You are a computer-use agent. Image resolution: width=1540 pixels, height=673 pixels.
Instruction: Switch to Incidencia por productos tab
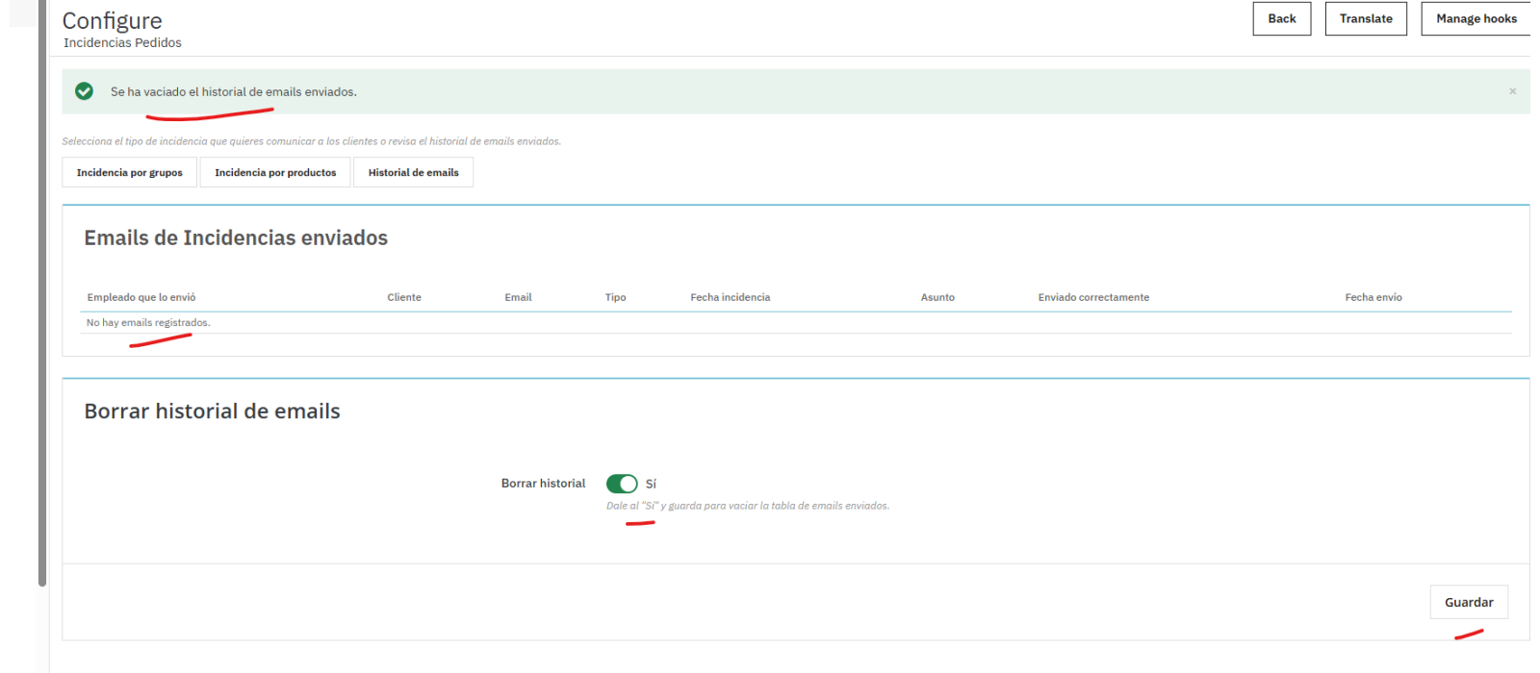[275, 172]
